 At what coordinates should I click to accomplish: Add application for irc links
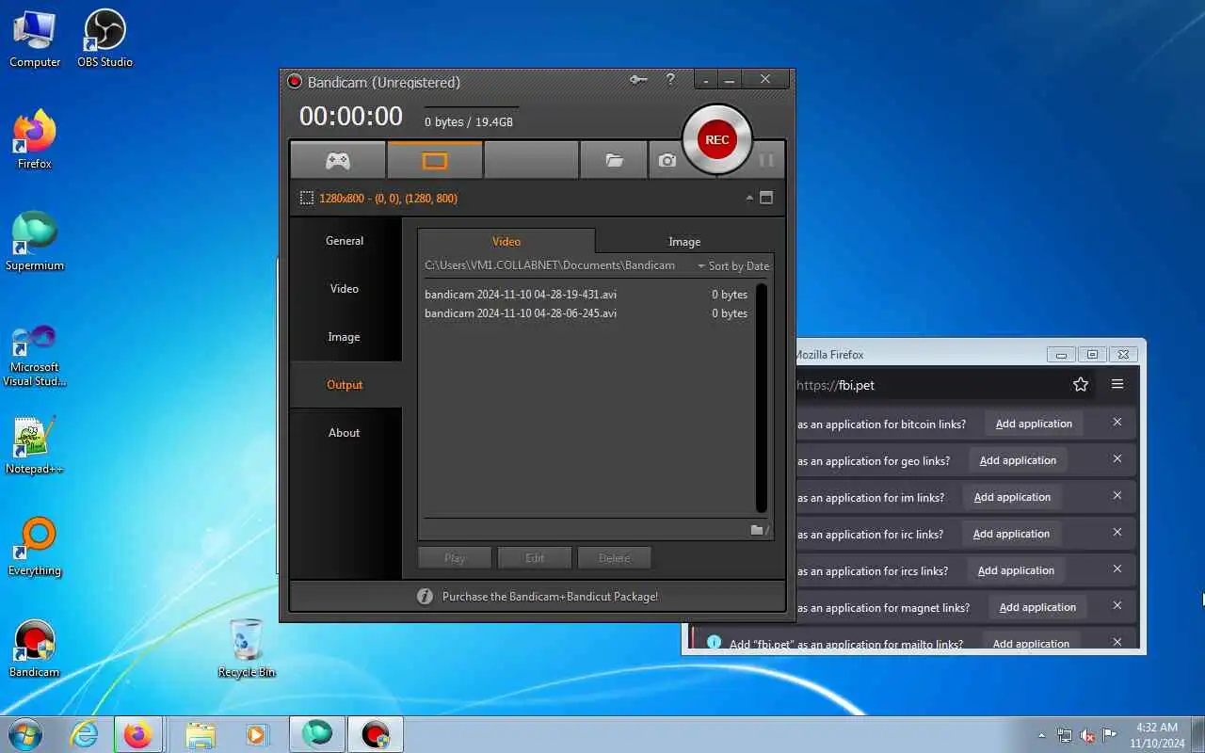(x=1011, y=534)
